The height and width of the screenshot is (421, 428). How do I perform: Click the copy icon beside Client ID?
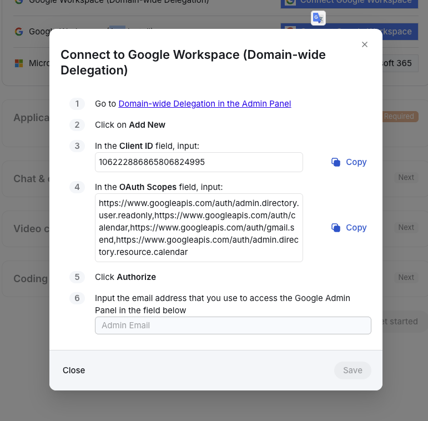click(x=336, y=162)
